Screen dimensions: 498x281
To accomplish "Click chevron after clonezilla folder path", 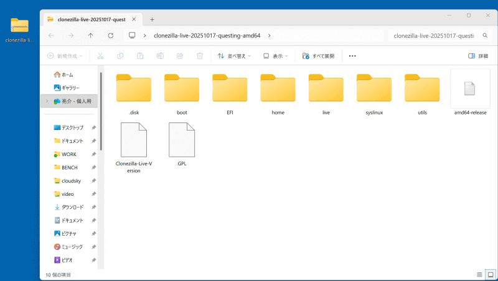I will click(x=269, y=35).
